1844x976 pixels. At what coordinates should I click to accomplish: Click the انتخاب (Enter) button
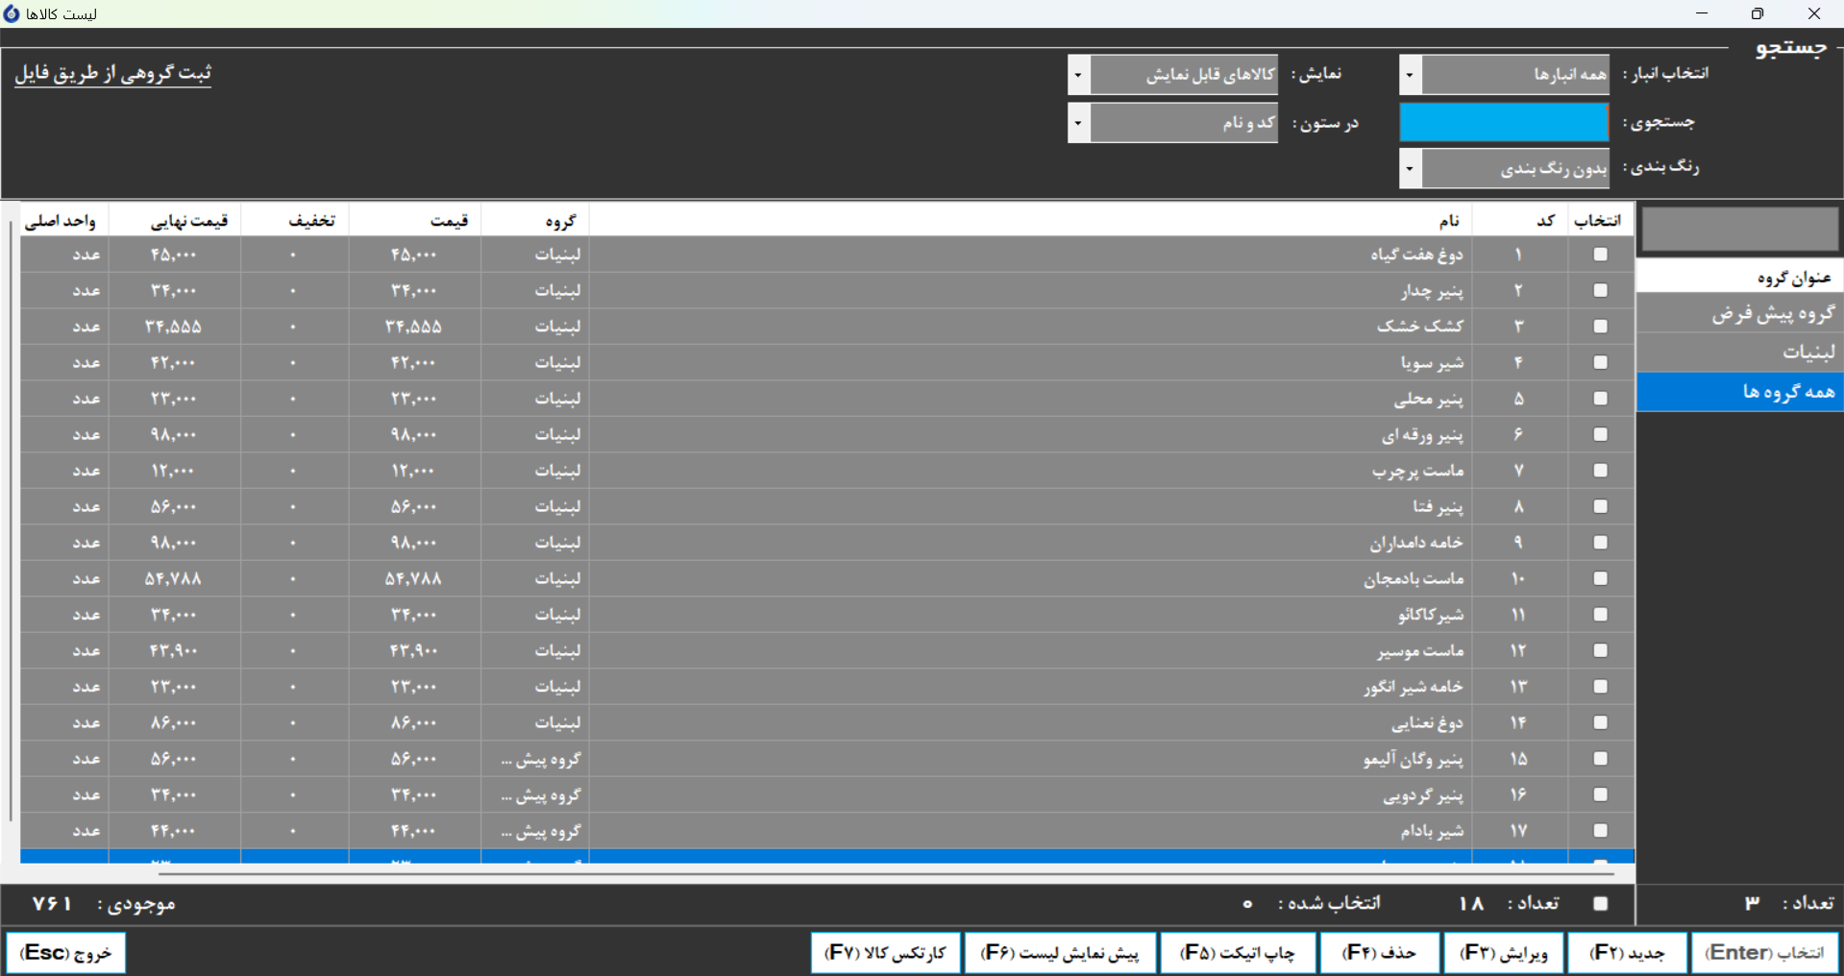(1765, 952)
